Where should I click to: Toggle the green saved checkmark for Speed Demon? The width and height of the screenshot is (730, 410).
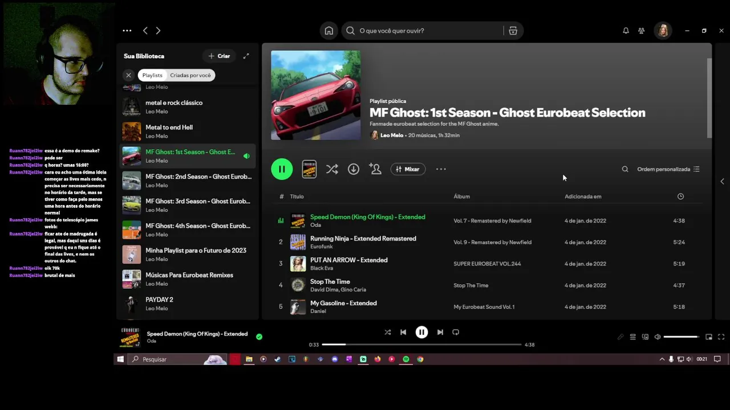[x=259, y=337]
